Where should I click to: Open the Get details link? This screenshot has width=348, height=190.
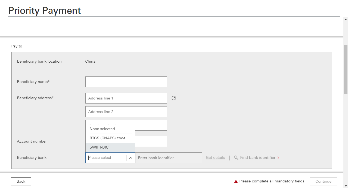(215, 158)
